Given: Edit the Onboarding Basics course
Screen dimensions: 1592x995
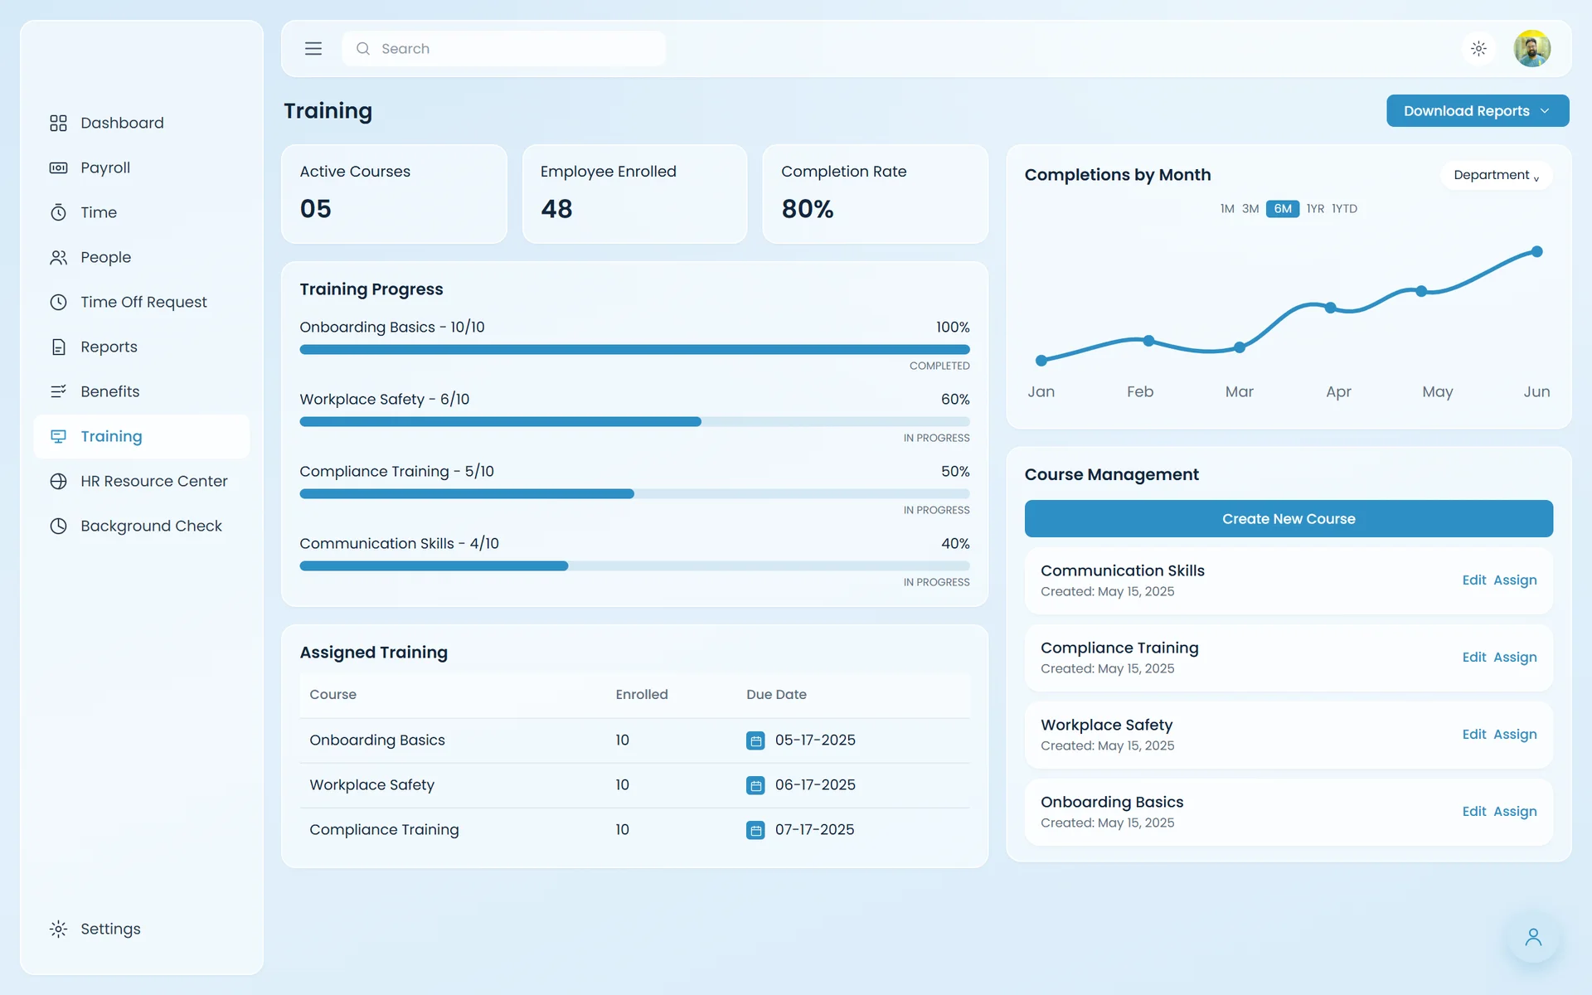Looking at the screenshot, I should coord(1473,812).
